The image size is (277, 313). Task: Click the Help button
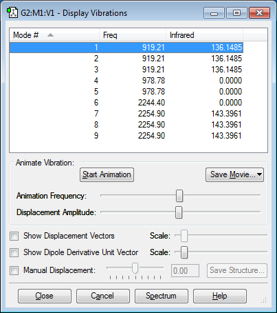coord(220,296)
